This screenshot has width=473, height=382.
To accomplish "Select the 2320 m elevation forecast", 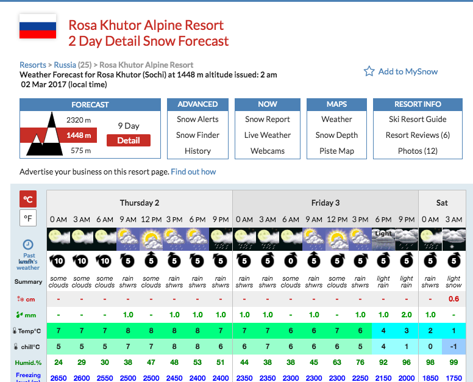I will pos(79,120).
